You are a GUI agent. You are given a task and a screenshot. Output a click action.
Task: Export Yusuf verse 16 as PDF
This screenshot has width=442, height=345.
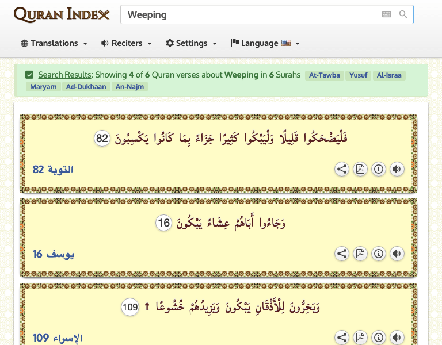[x=360, y=254]
